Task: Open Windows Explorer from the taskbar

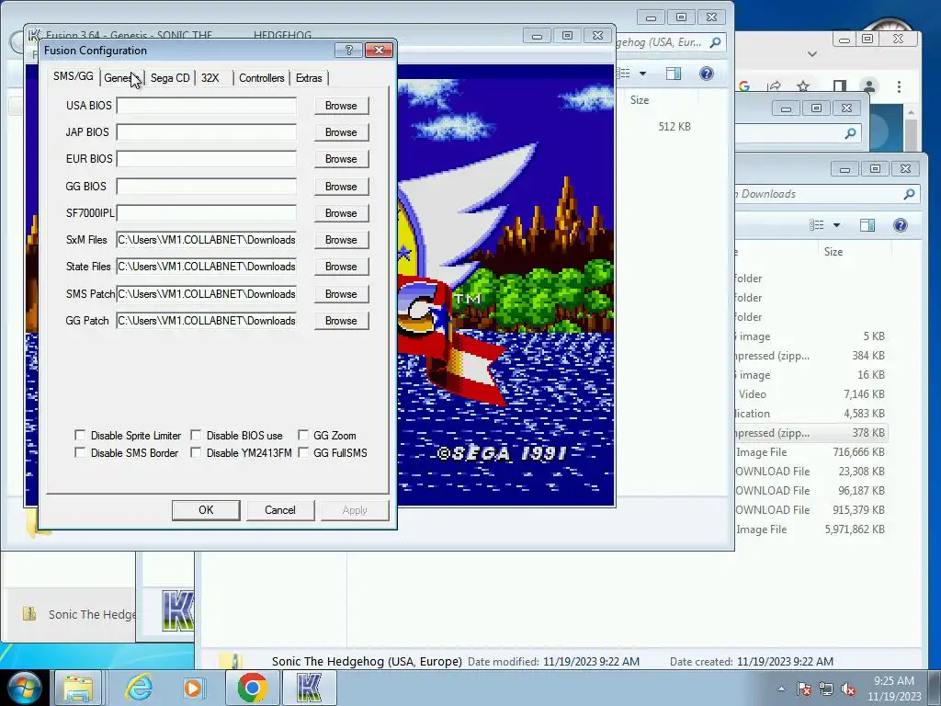Action: coord(78,688)
